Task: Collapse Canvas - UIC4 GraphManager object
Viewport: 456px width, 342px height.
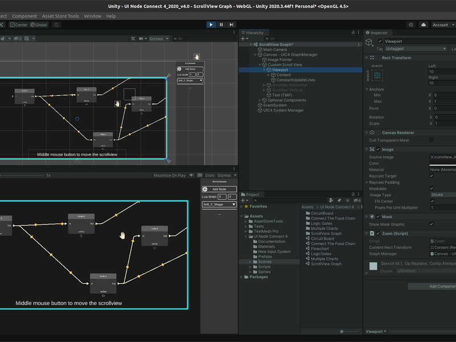Action: pyautogui.click(x=255, y=55)
